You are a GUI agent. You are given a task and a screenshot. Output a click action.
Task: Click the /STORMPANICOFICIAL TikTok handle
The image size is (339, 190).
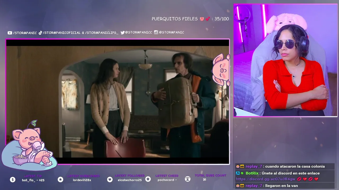click(x=61, y=33)
